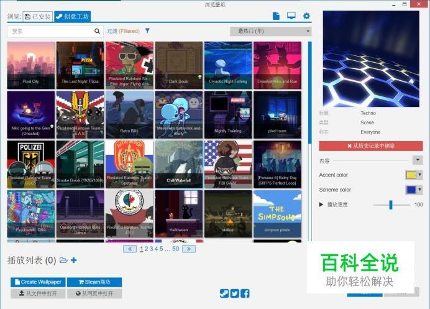Click the play icon beside playback speed

pos(321,205)
